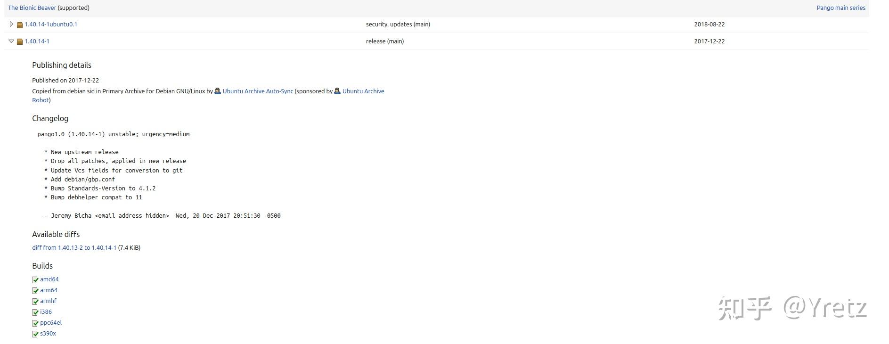Collapse the 1.40.14-1 version details

11,41
